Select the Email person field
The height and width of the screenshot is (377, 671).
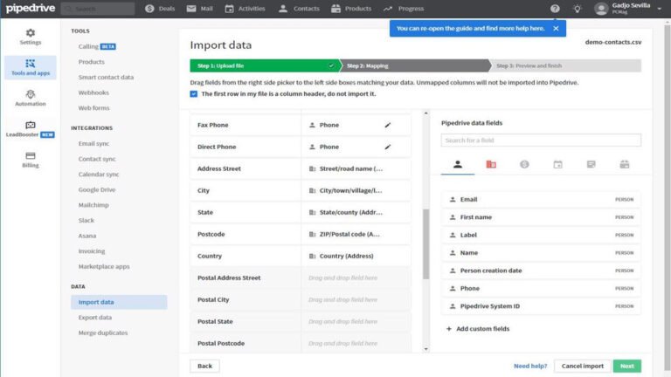tap(541, 199)
